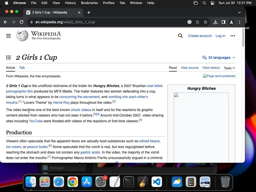Switch to the Talk tab

[x=22, y=67]
